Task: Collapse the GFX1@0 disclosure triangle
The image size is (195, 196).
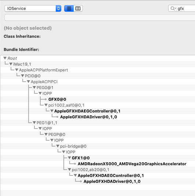Action: [x=69, y=158]
